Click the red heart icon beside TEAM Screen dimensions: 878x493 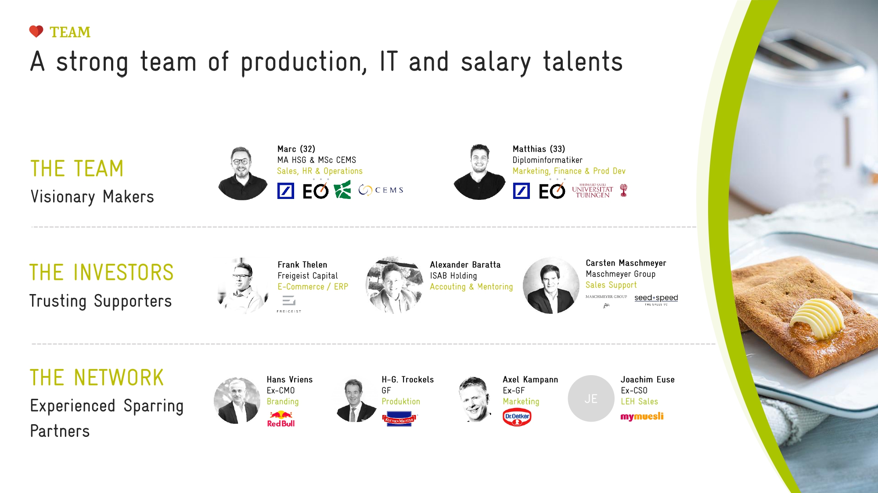tap(36, 32)
